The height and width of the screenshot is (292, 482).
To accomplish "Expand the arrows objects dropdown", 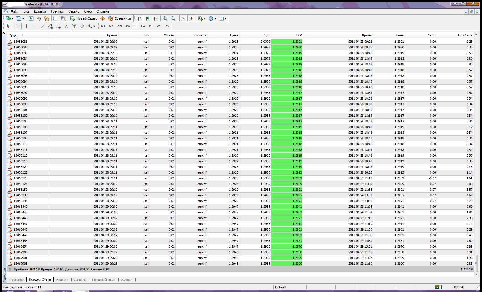I will (x=94, y=26).
